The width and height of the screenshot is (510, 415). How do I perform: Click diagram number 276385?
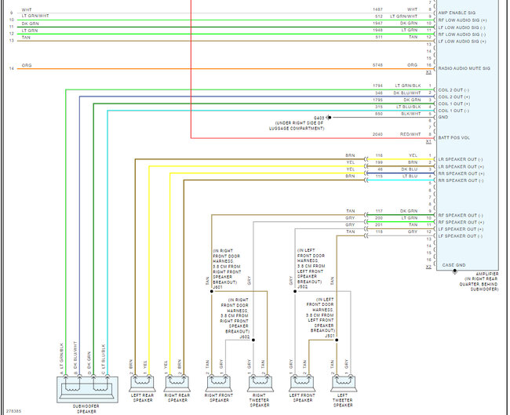pyautogui.click(x=13, y=411)
